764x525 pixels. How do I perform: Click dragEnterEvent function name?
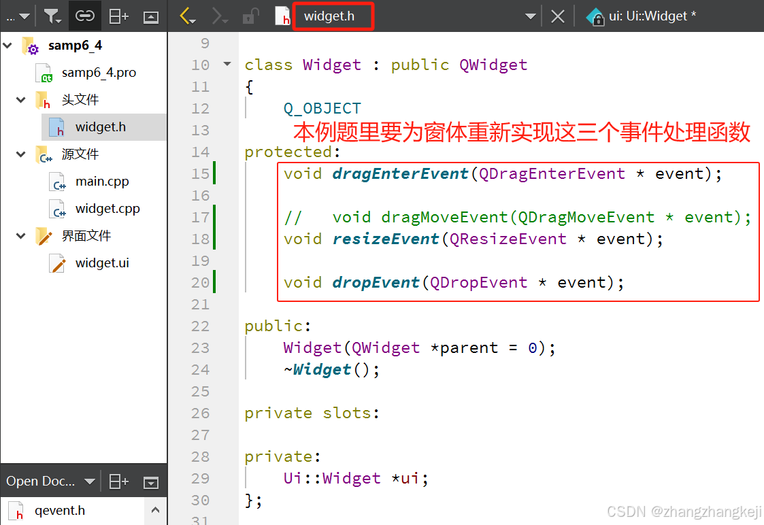pyautogui.click(x=400, y=174)
